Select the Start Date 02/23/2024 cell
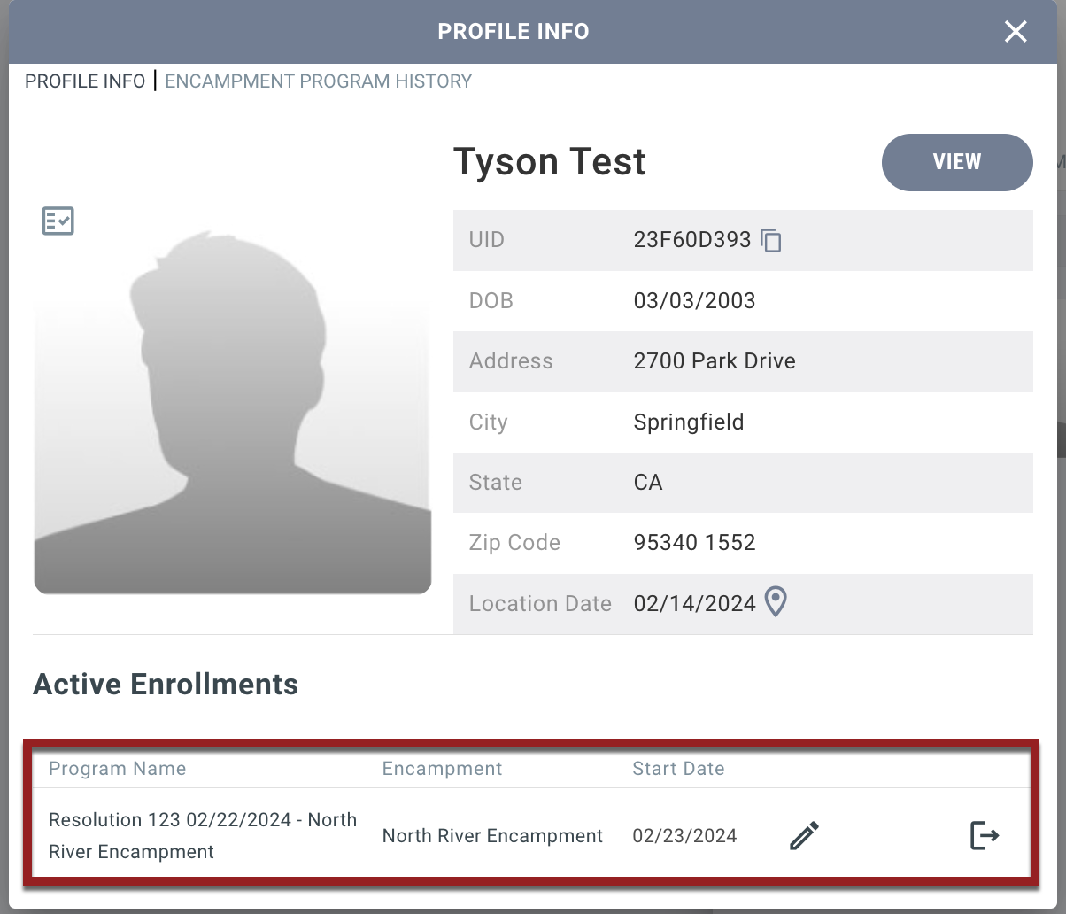The width and height of the screenshot is (1066, 914). point(684,835)
